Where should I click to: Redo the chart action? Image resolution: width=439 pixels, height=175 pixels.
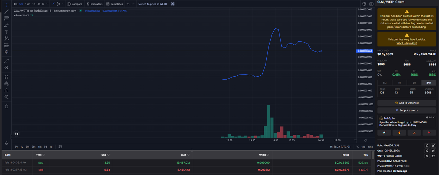pos(133,4)
